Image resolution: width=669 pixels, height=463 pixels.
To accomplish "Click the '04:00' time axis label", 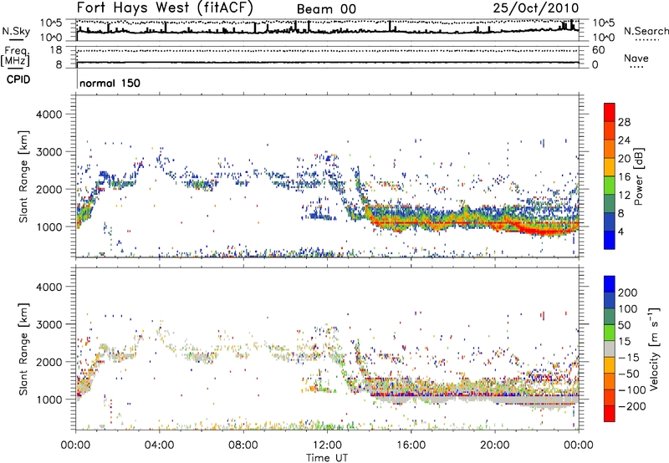I will 160,445.
